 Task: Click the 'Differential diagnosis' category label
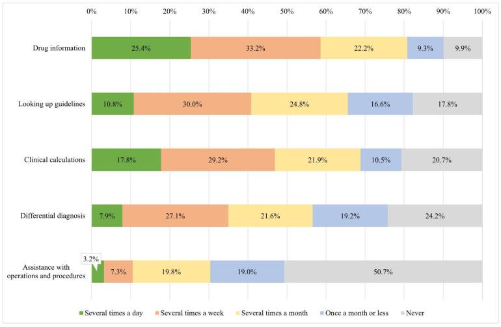click(x=53, y=216)
